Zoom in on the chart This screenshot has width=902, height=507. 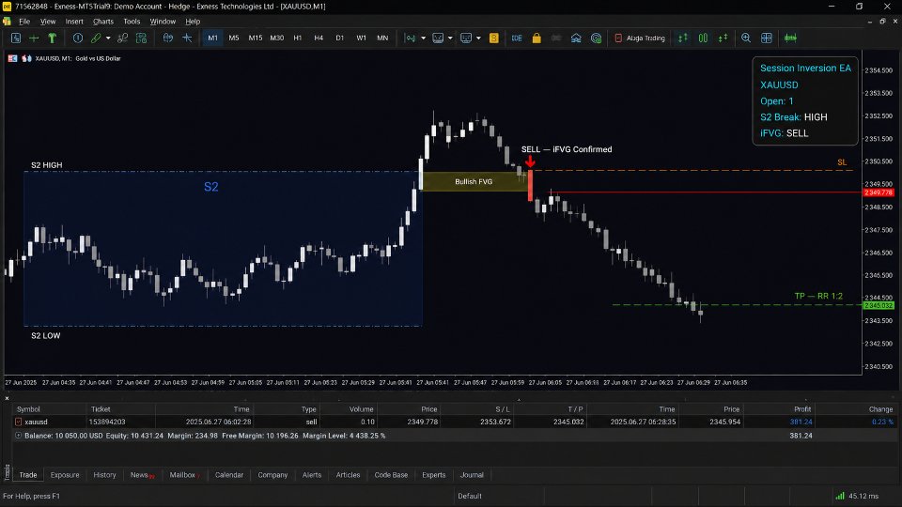[x=746, y=38]
